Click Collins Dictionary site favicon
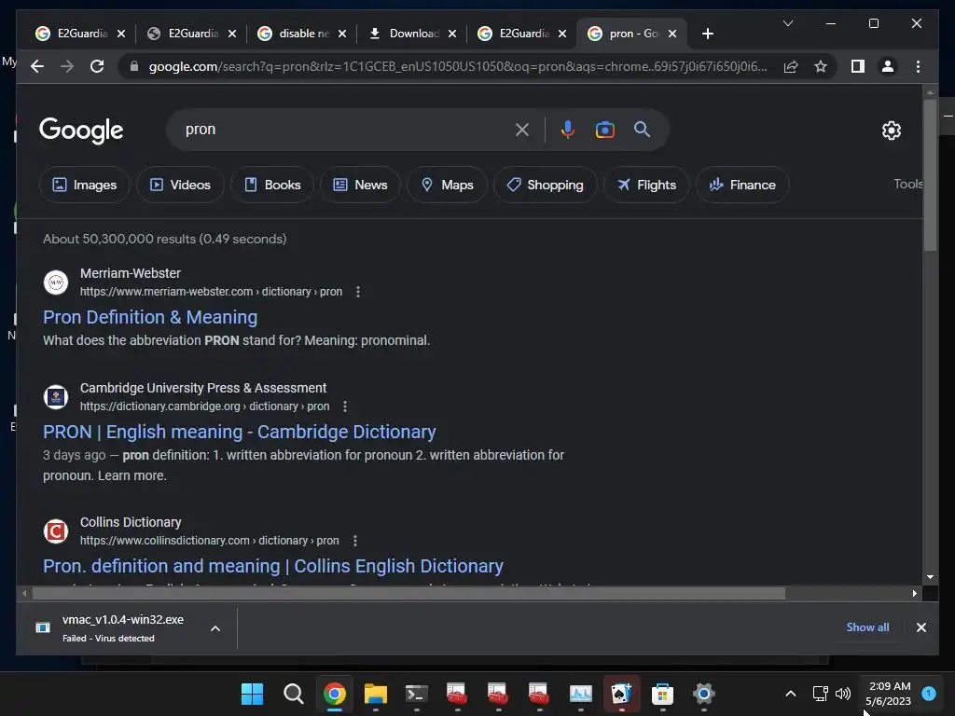 point(56,530)
